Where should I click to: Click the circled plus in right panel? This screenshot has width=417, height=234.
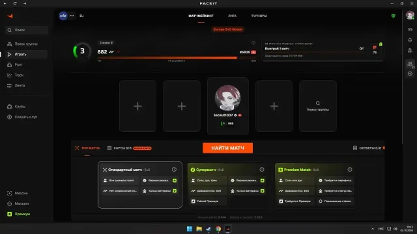(x=410, y=73)
